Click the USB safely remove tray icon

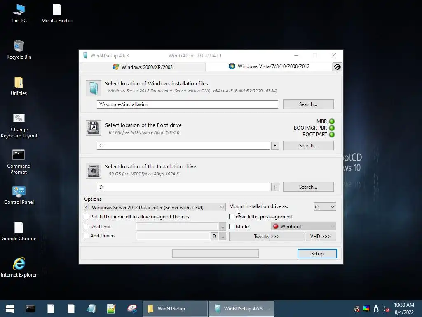click(x=376, y=309)
